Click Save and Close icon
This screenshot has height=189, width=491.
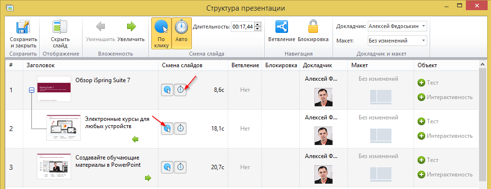point(23,27)
